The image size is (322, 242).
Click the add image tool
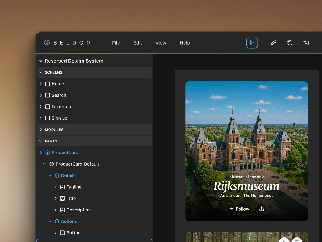point(306,43)
